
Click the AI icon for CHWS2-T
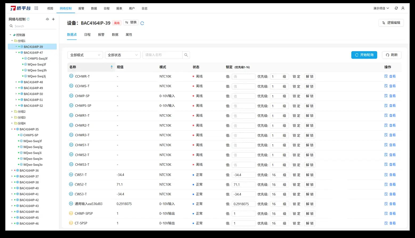point(71,154)
